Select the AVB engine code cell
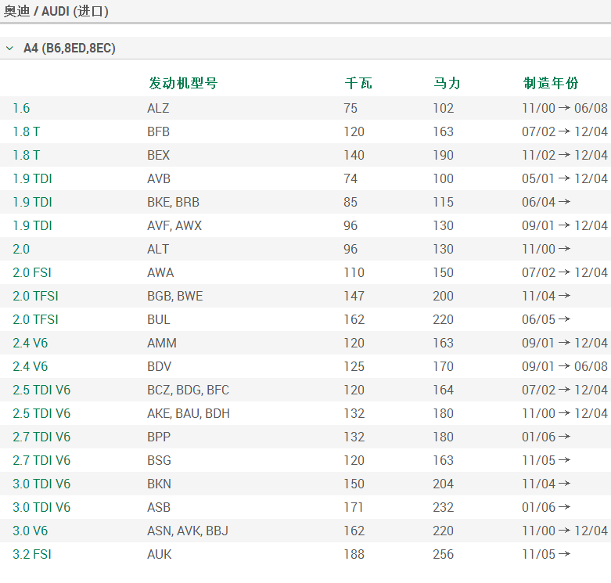This screenshot has width=611, height=583. [159, 178]
